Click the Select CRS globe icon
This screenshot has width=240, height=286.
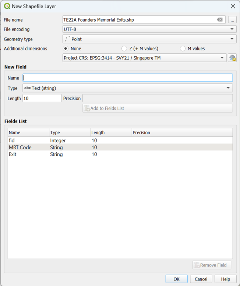pyautogui.click(x=232, y=58)
